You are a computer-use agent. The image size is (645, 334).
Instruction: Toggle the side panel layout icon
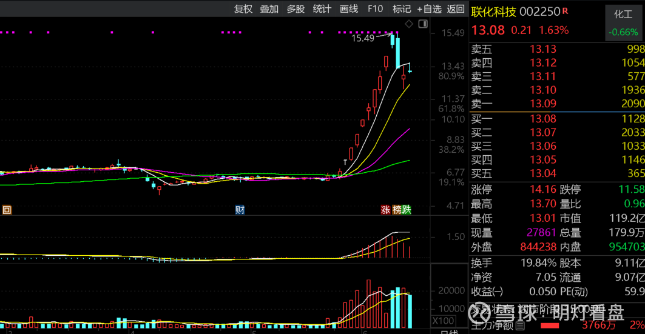422,24
